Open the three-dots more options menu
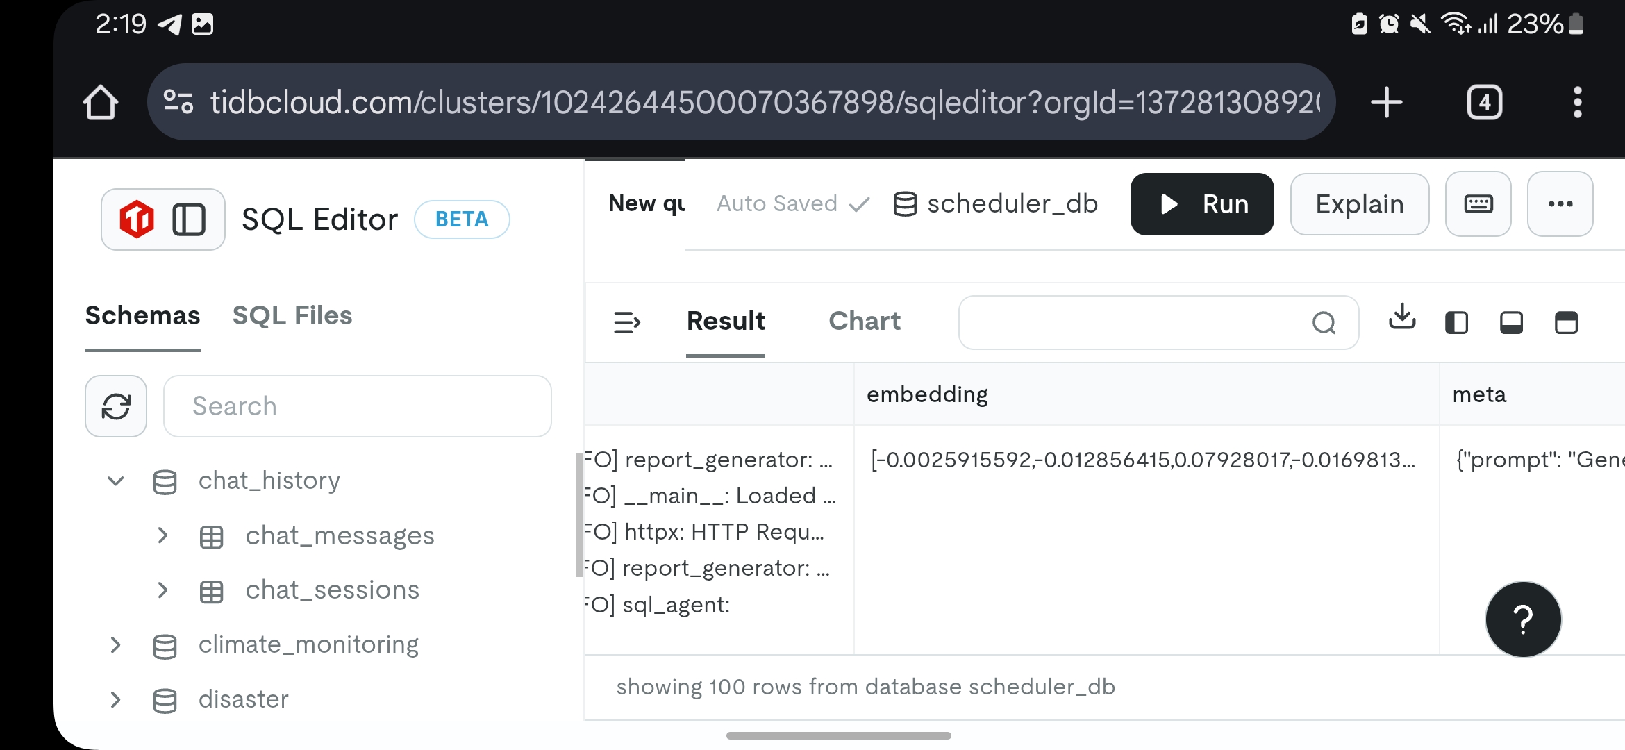The width and height of the screenshot is (1625, 750). pos(1560,204)
